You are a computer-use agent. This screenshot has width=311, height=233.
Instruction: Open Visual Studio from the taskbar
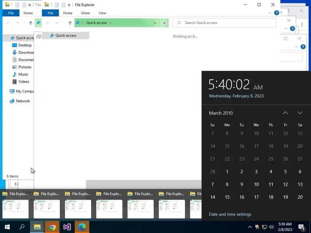coord(67,227)
